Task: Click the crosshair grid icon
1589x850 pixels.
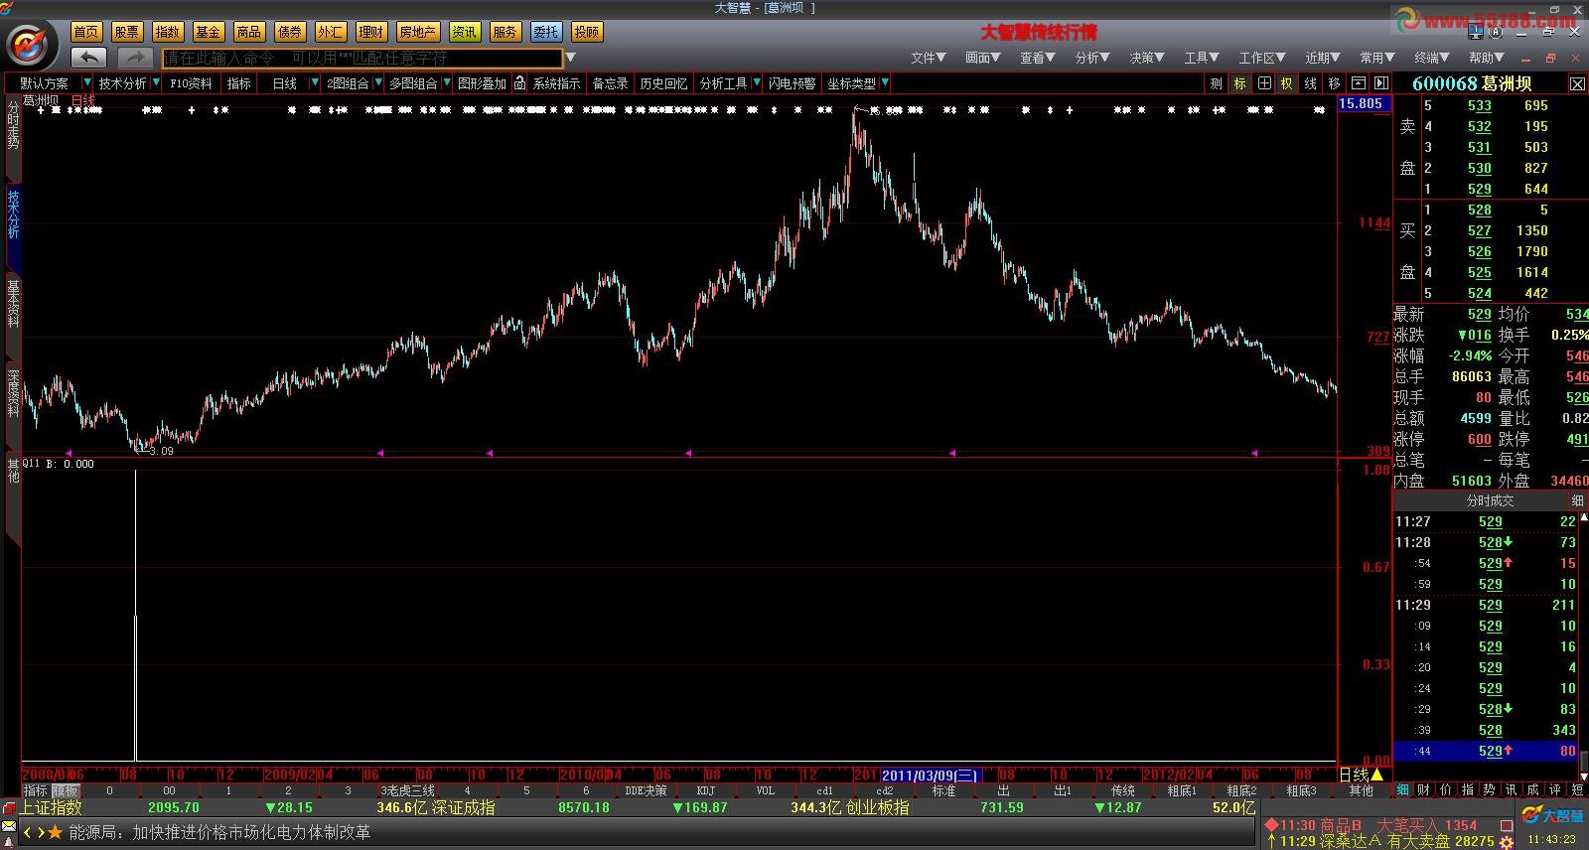Action: (x=1263, y=83)
